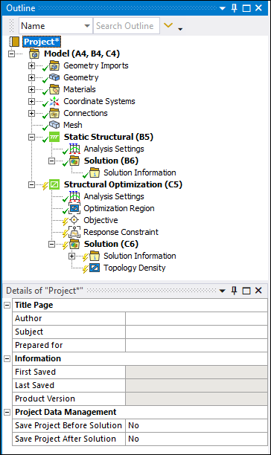Click Solution Information icon under Solution (C6)

pyautogui.click(x=95, y=256)
